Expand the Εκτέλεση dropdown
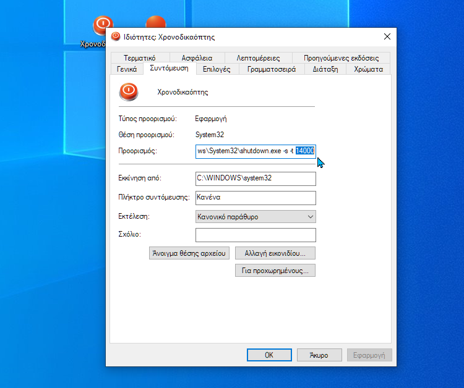 point(256,217)
